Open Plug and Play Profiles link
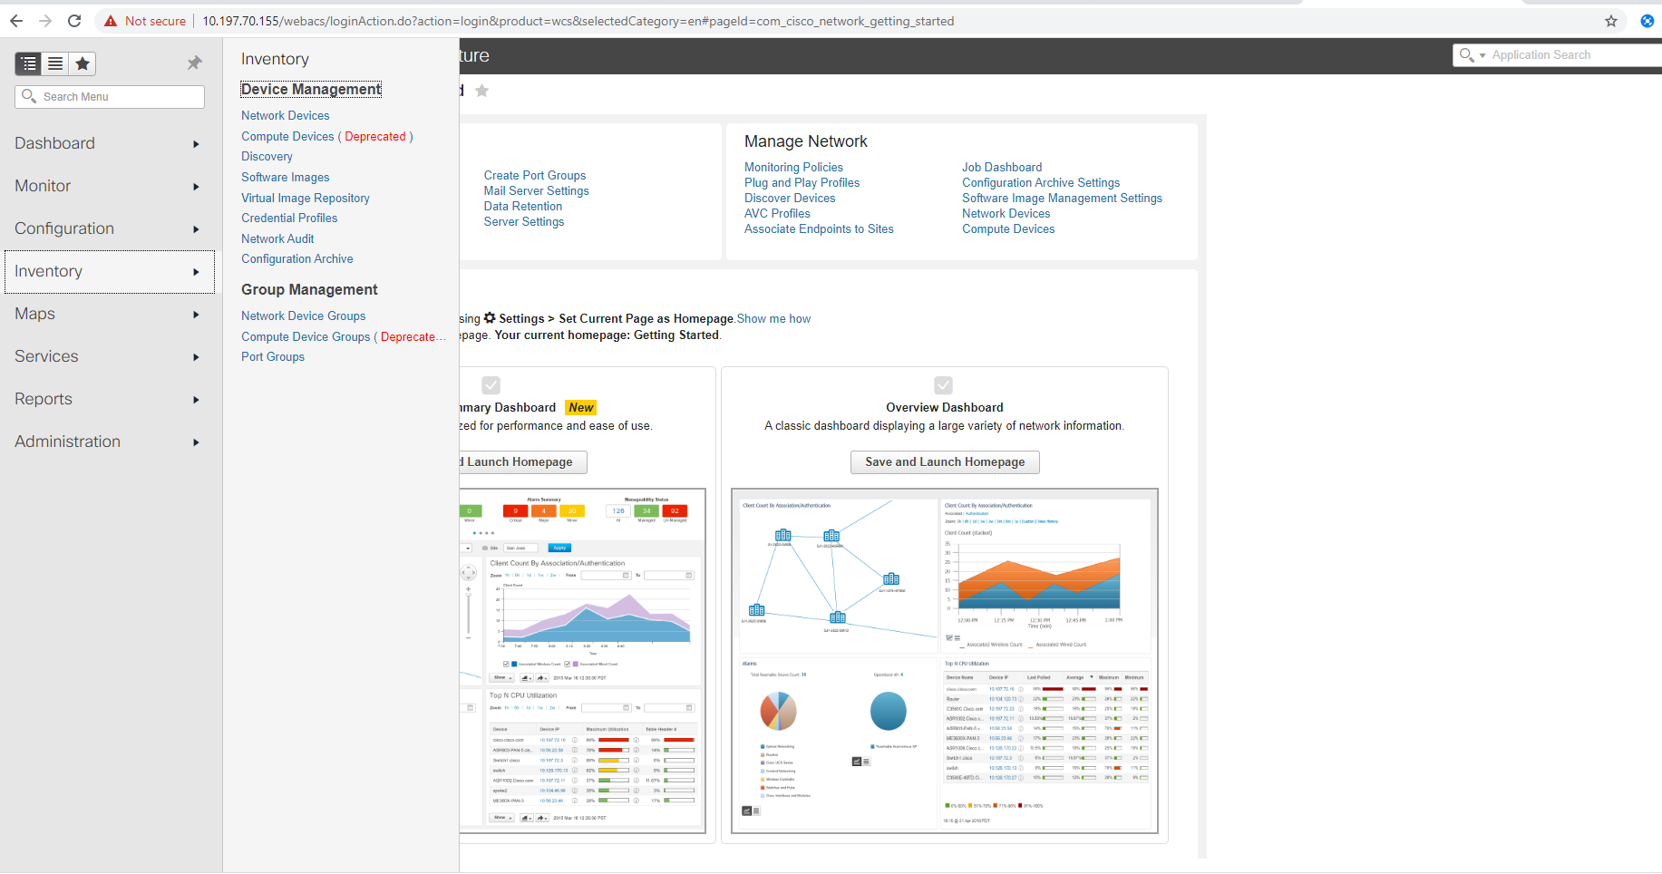The height and width of the screenshot is (874, 1662). (x=802, y=182)
